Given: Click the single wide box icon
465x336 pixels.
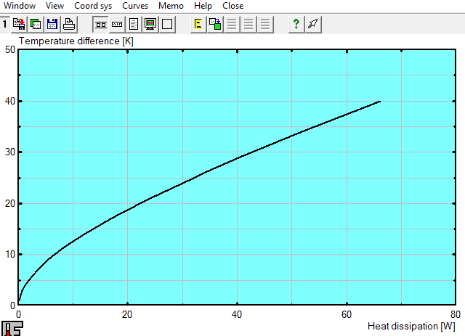Looking at the screenshot, I should 117,24.
